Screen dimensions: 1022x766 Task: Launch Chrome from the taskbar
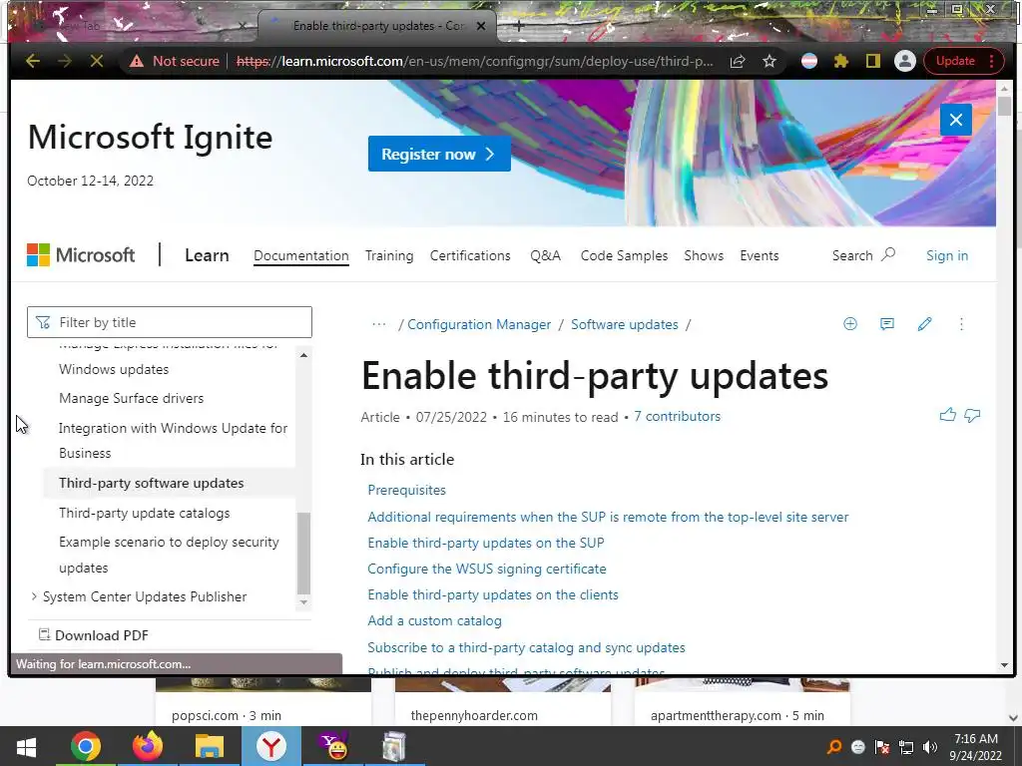click(x=86, y=746)
